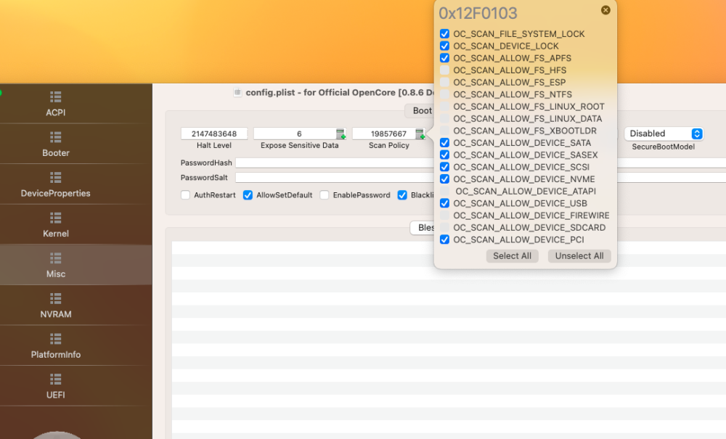Enable OC_SCAN_ALLOW_FS_LINUX_DATA
The height and width of the screenshot is (439, 726).
(444, 118)
